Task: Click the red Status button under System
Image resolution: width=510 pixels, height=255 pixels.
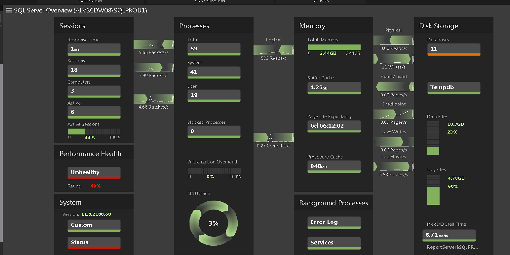Action: [94, 242]
